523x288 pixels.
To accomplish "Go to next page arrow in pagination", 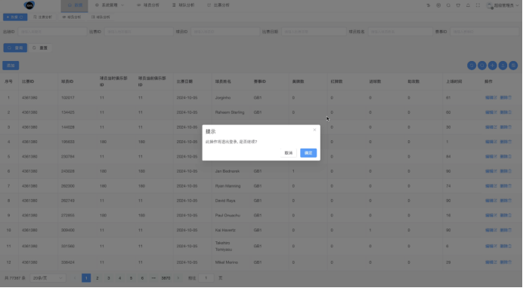I will (x=178, y=278).
